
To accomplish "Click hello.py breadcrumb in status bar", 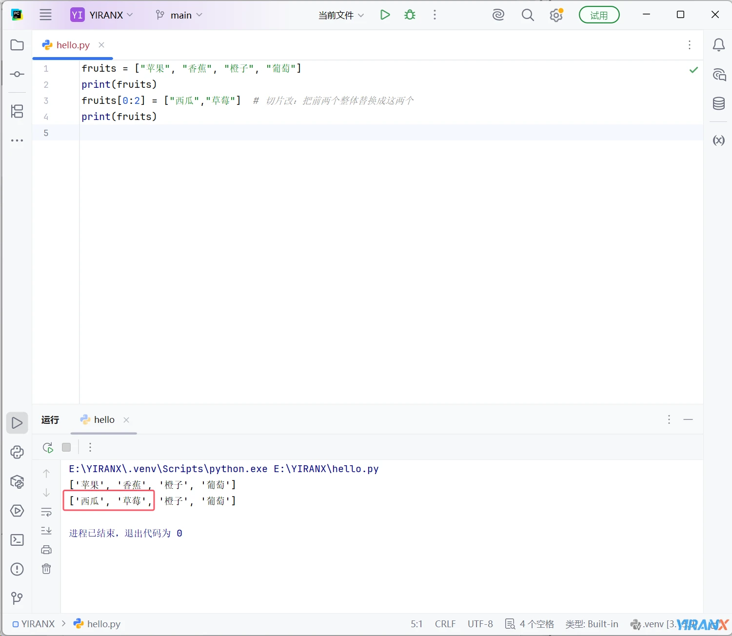I will (97, 624).
